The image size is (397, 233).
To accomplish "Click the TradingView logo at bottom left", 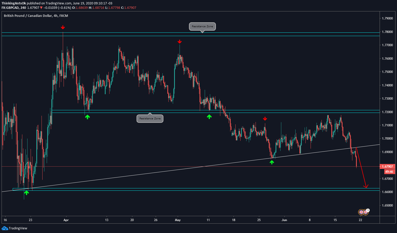I will coord(14,228).
